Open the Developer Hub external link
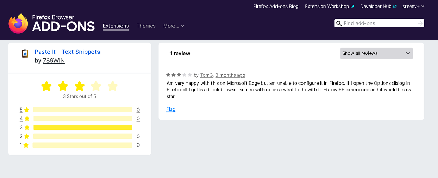Image resolution: width=438 pixels, height=178 pixels. coord(378,6)
